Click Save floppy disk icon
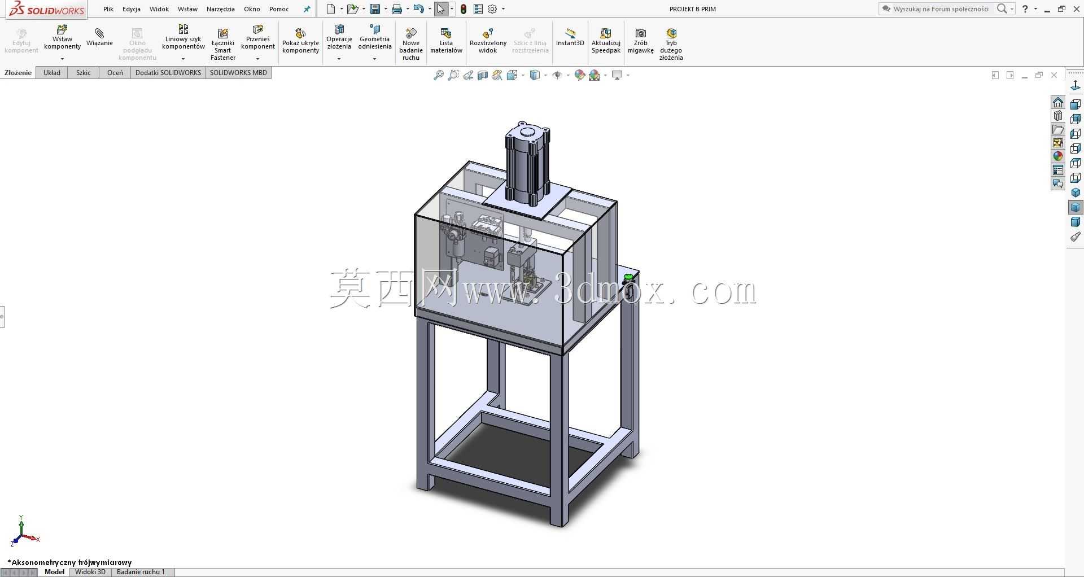 tap(374, 9)
